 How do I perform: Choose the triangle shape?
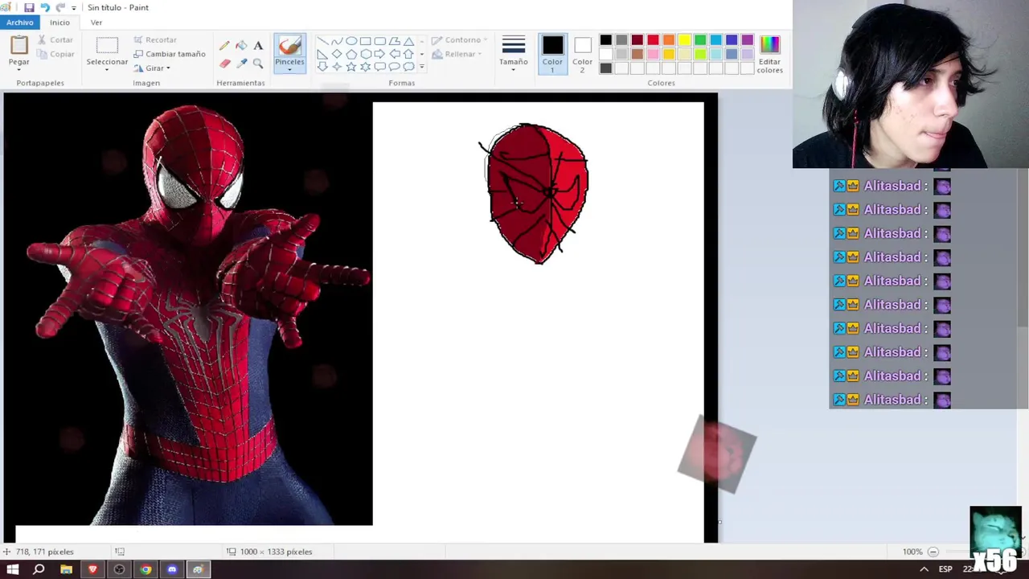408,41
